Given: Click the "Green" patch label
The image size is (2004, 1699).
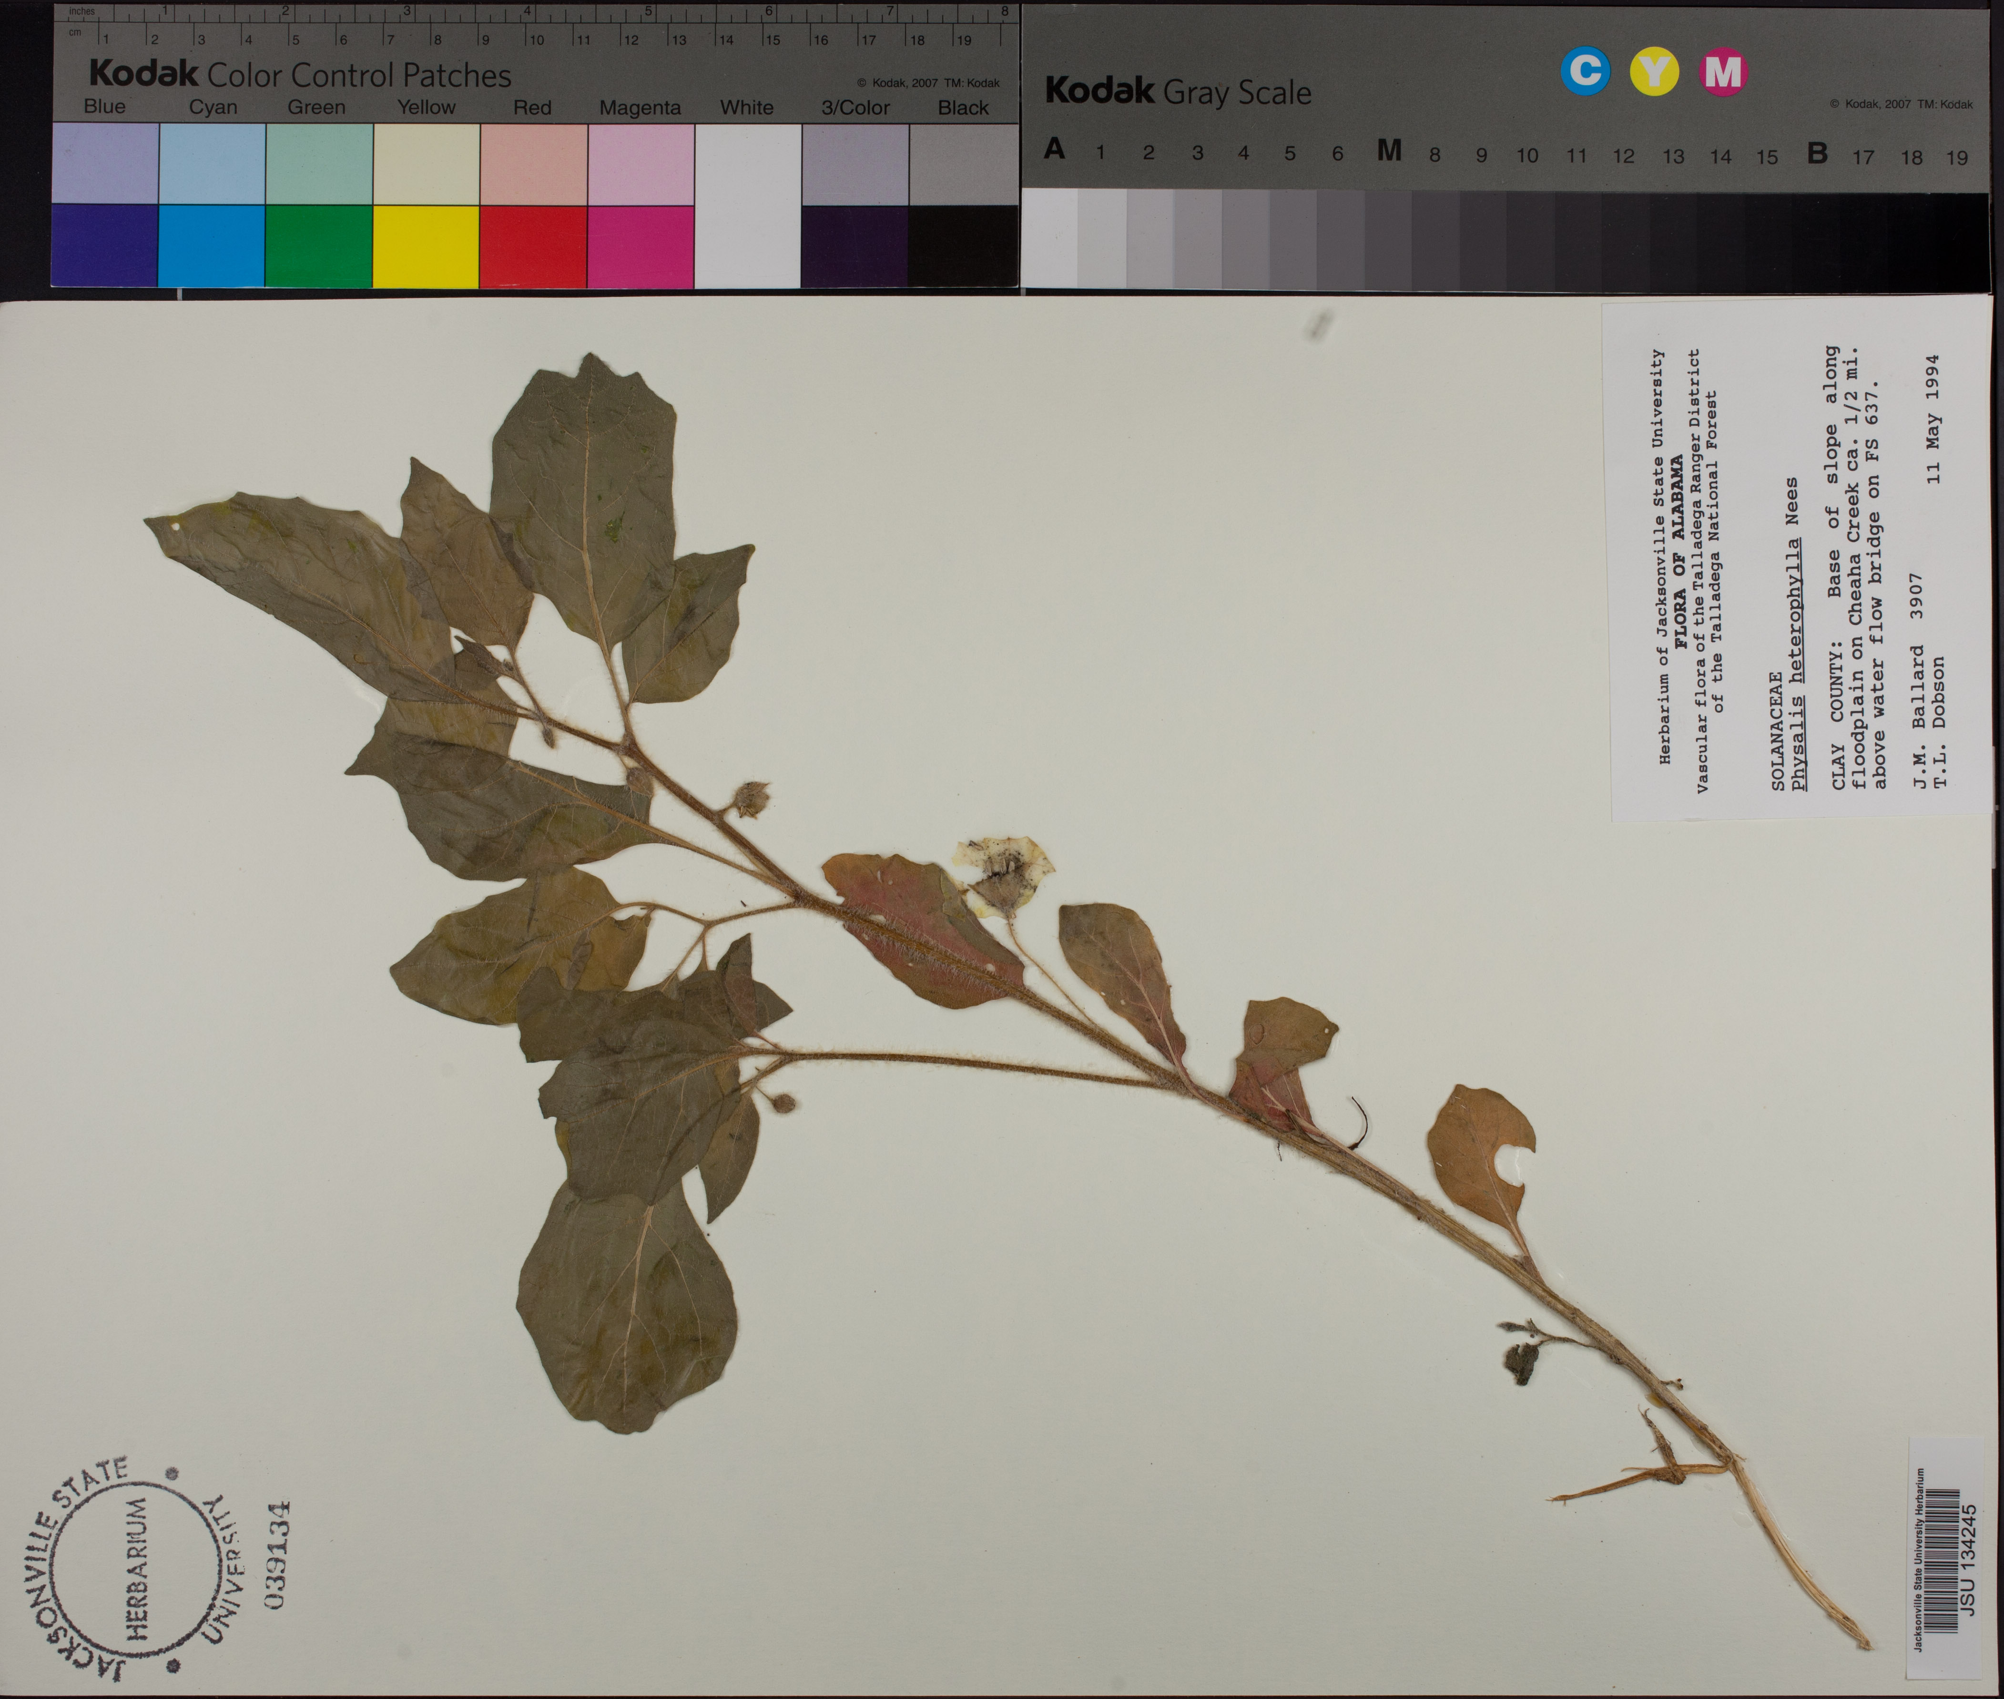Looking at the screenshot, I should click(x=316, y=107).
